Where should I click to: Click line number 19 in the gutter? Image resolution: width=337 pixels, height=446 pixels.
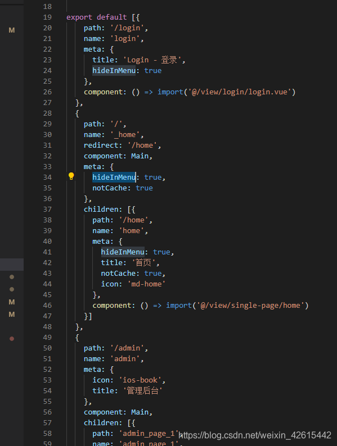tap(47, 17)
